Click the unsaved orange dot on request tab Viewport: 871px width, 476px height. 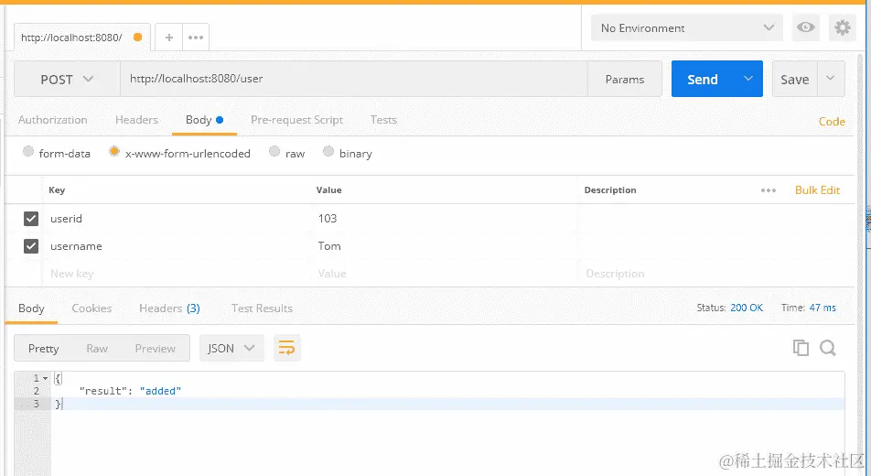coord(138,38)
